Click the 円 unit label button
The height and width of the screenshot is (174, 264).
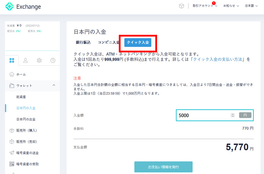click(245, 115)
